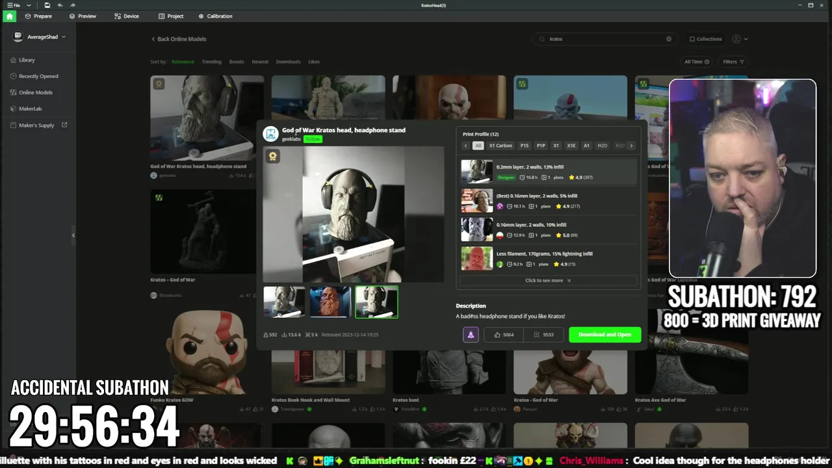Switch to the Prepare tab
This screenshot has height=468, width=832.
coord(38,16)
